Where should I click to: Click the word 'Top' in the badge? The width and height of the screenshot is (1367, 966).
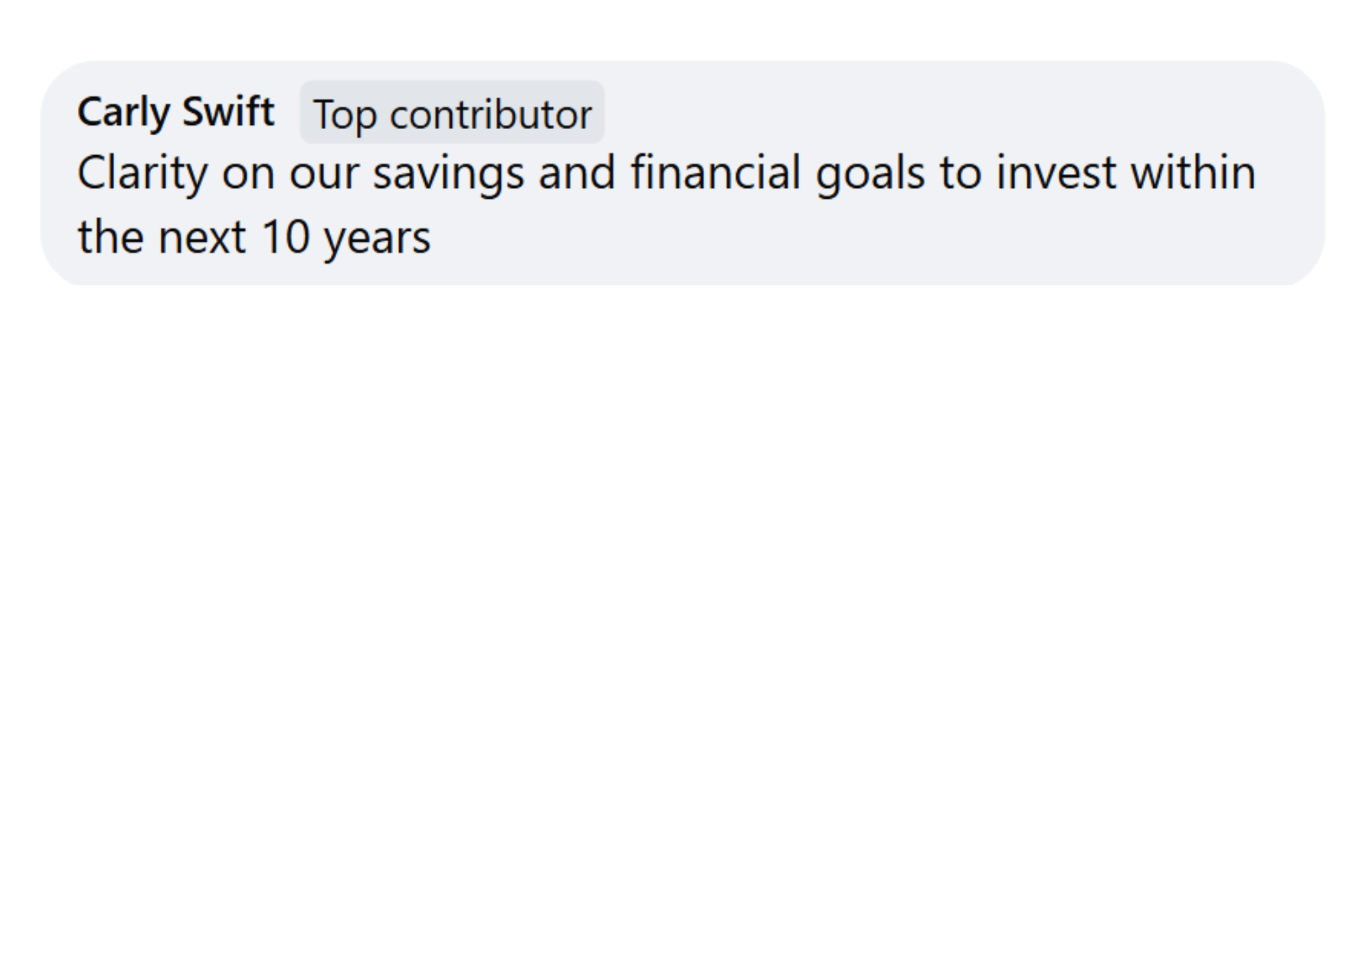(344, 114)
